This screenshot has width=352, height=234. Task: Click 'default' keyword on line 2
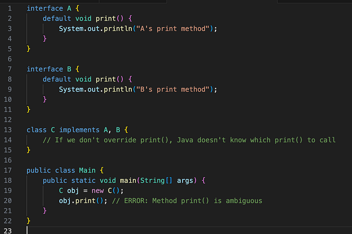[57, 19]
